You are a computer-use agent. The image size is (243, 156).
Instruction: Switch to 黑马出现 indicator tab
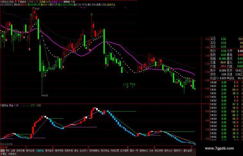click(30, 151)
